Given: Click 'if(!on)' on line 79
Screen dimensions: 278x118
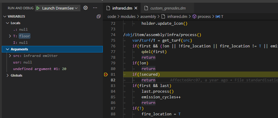Looking at the screenshot, I should coord(140,63).
